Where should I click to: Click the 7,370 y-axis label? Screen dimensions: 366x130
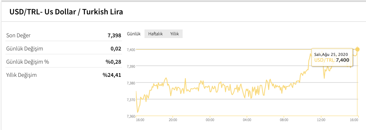(x=131, y=100)
